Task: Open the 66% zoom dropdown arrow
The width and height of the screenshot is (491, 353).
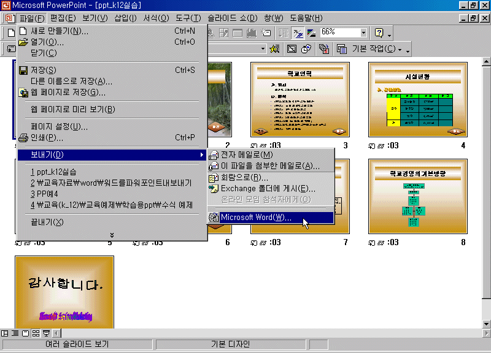Action: tap(363, 32)
